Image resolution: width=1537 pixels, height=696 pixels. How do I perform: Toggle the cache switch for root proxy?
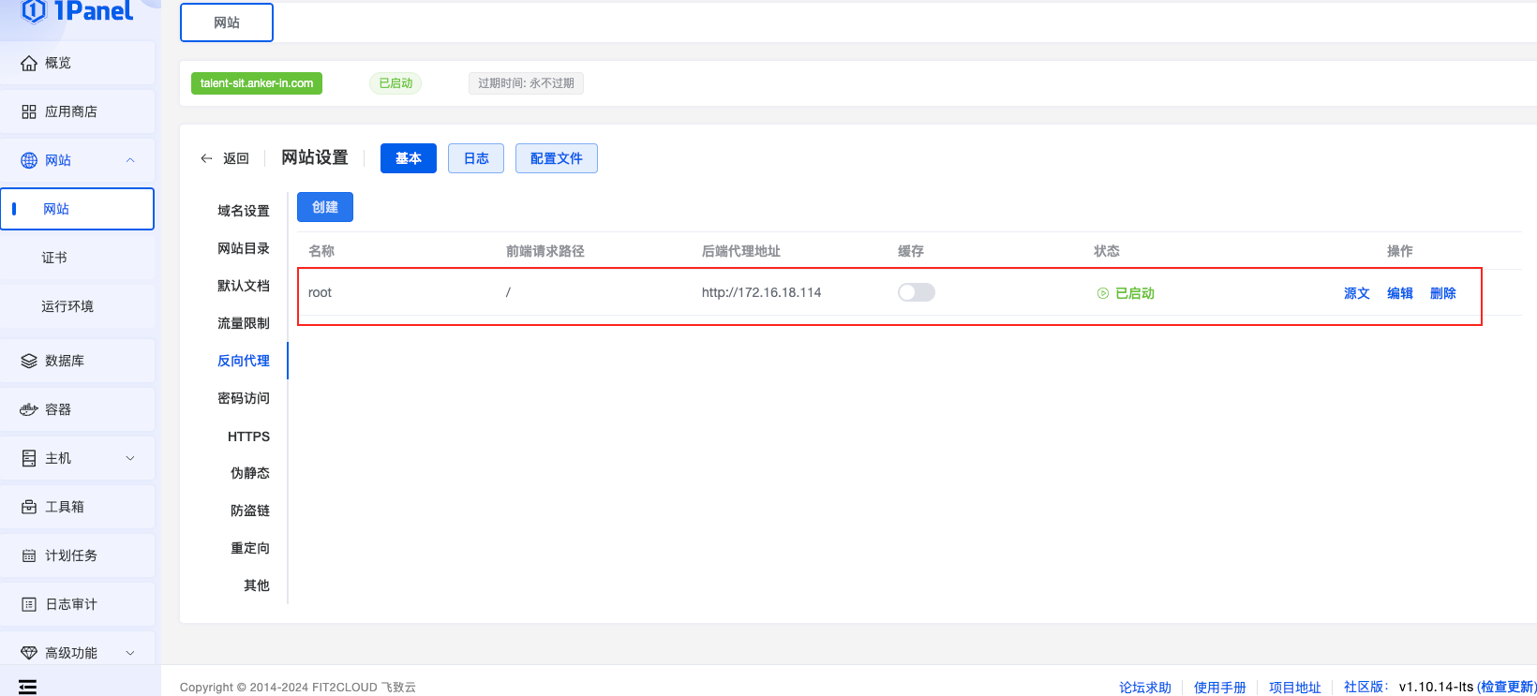916,292
